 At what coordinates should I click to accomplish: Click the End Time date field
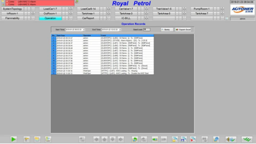pyautogui.click(x=111, y=30)
